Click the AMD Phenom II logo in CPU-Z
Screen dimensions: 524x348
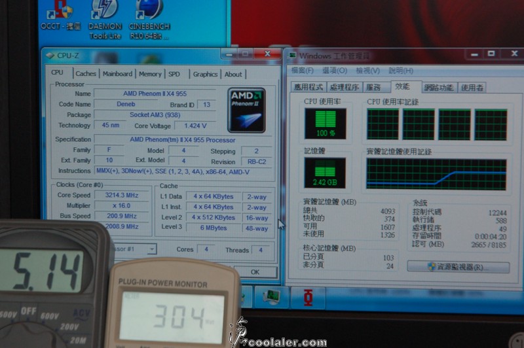pos(246,110)
